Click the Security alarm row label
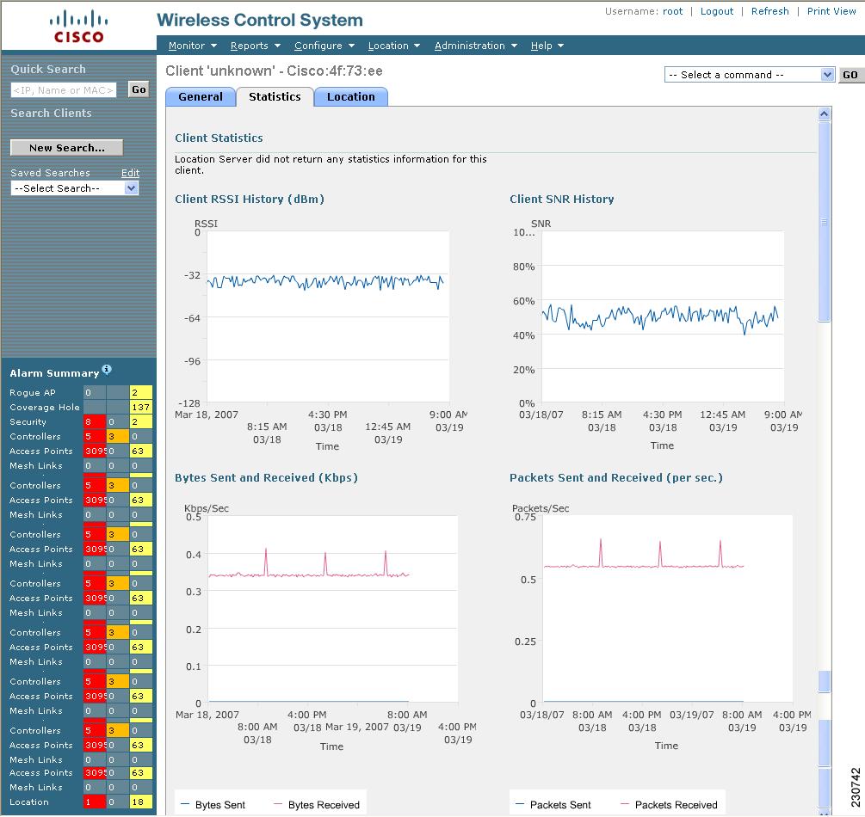The height and width of the screenshot is (817, 865). click(x=28, y=421)
